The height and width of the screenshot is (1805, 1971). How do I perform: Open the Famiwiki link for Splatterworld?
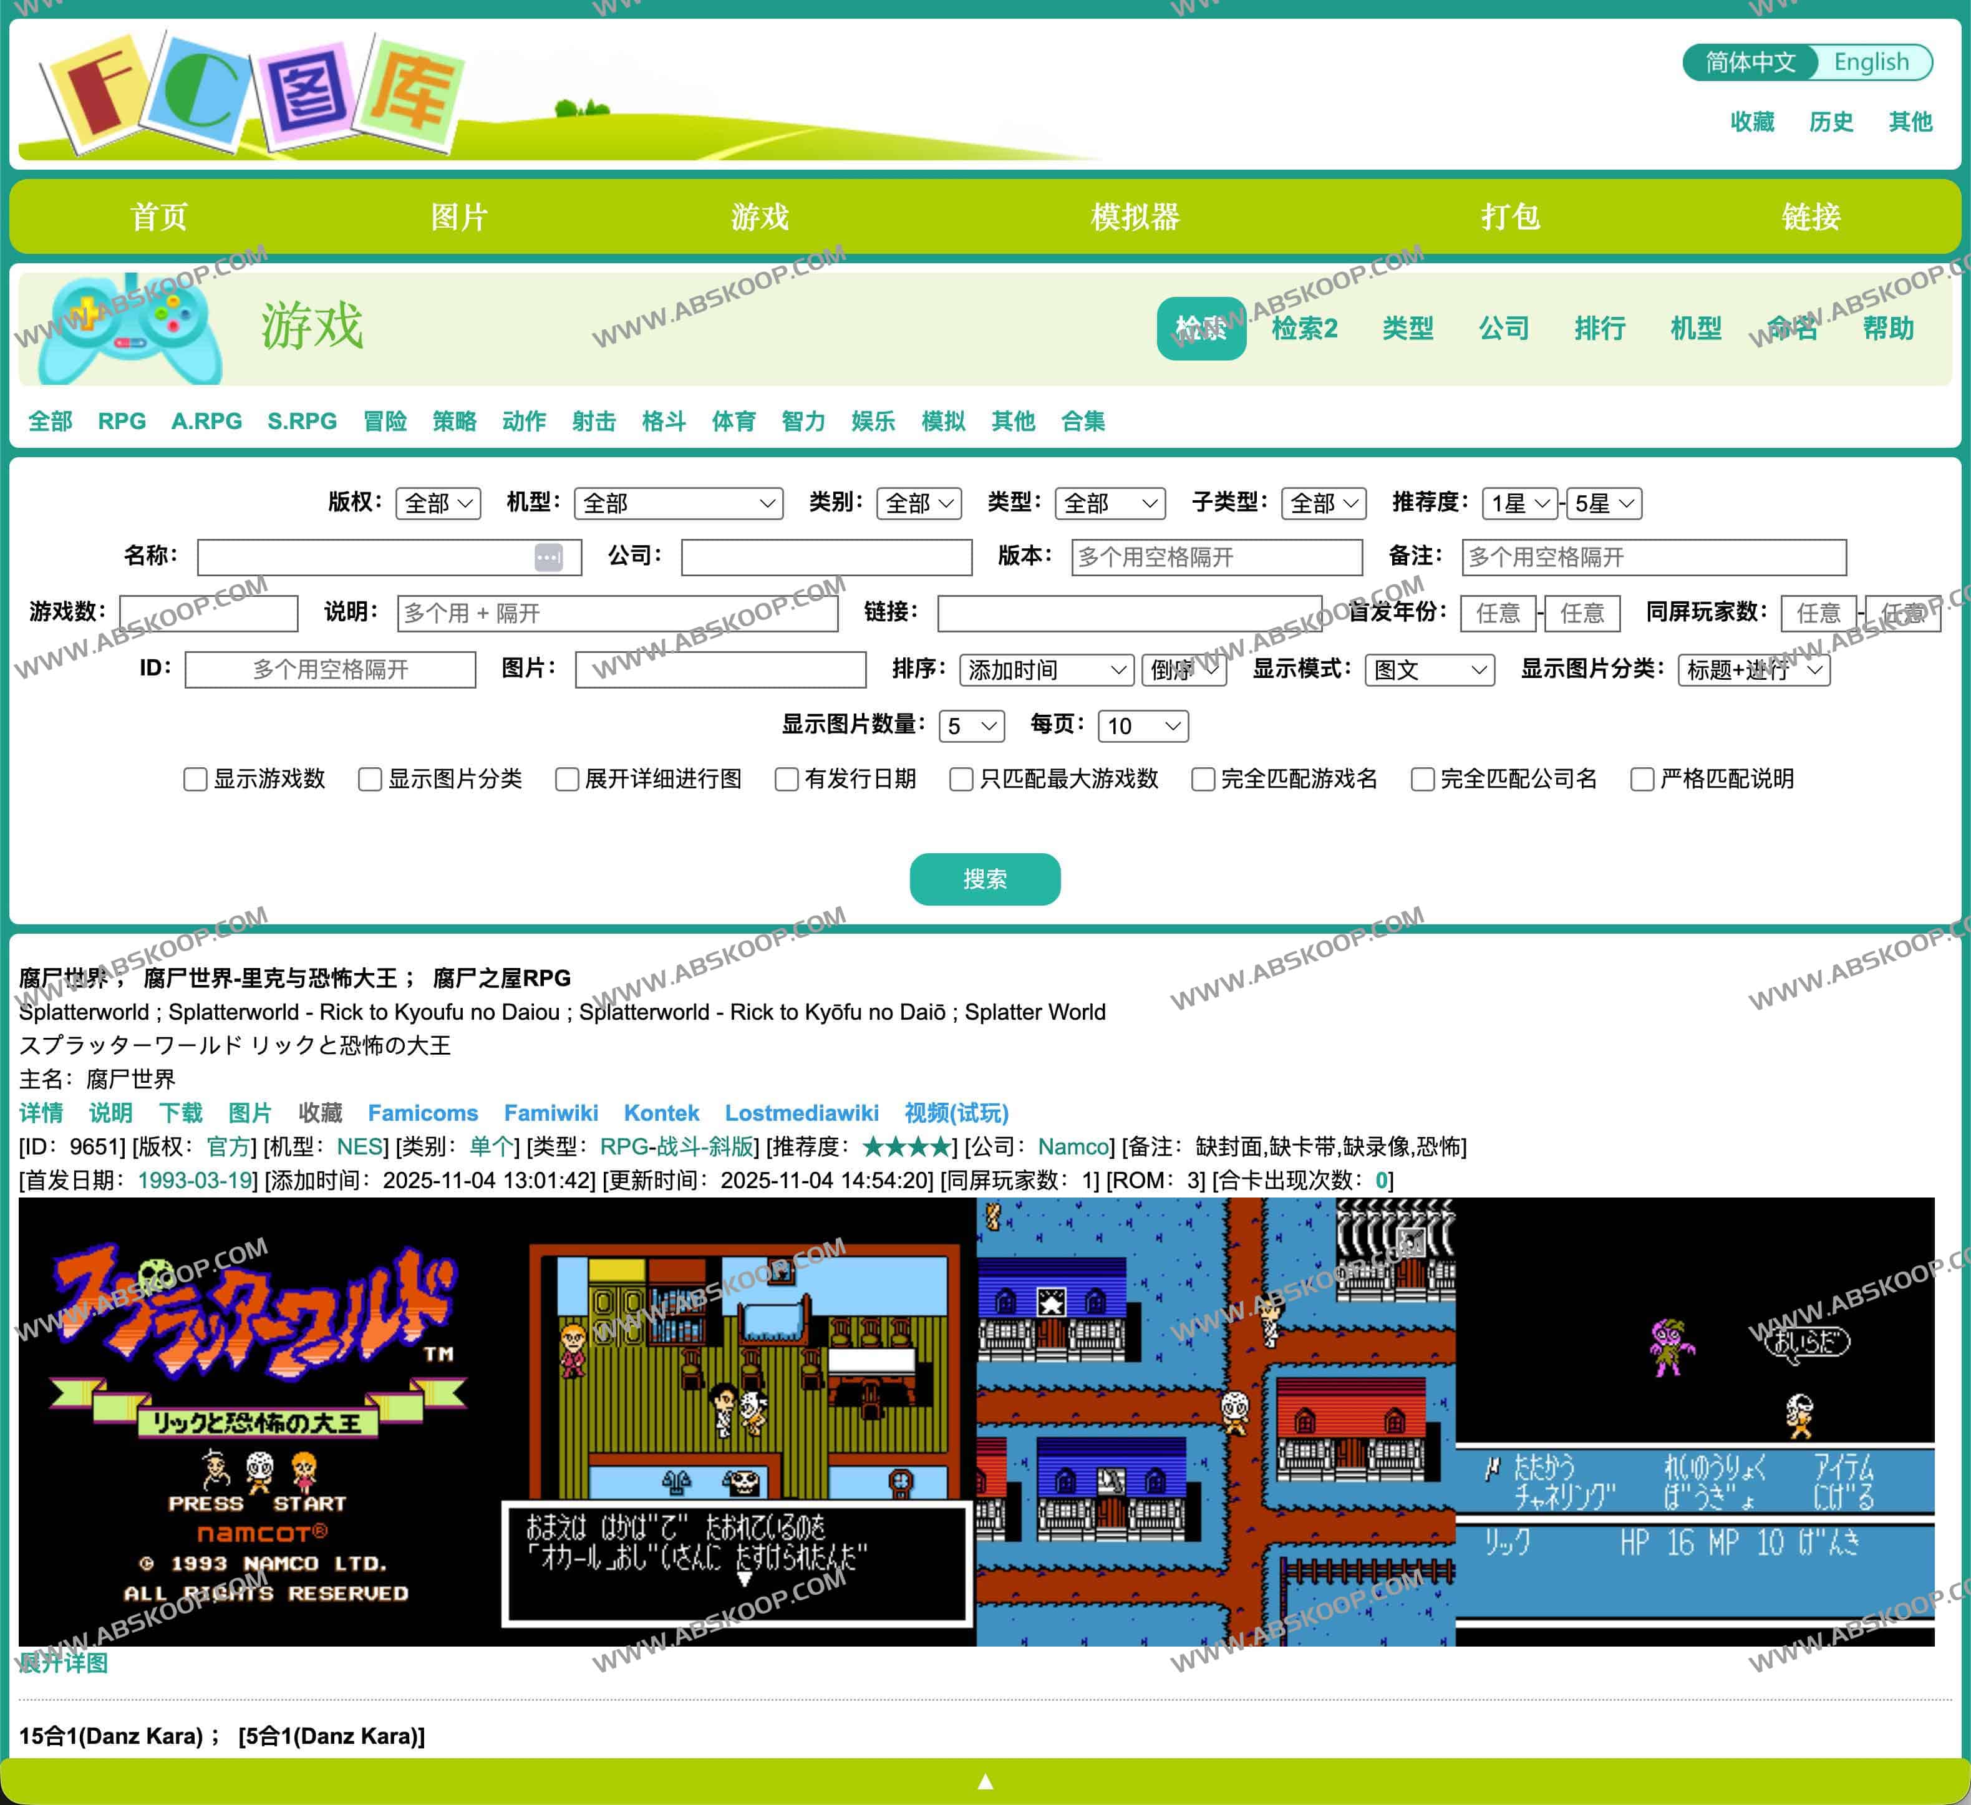click(x=553, y=1113)
